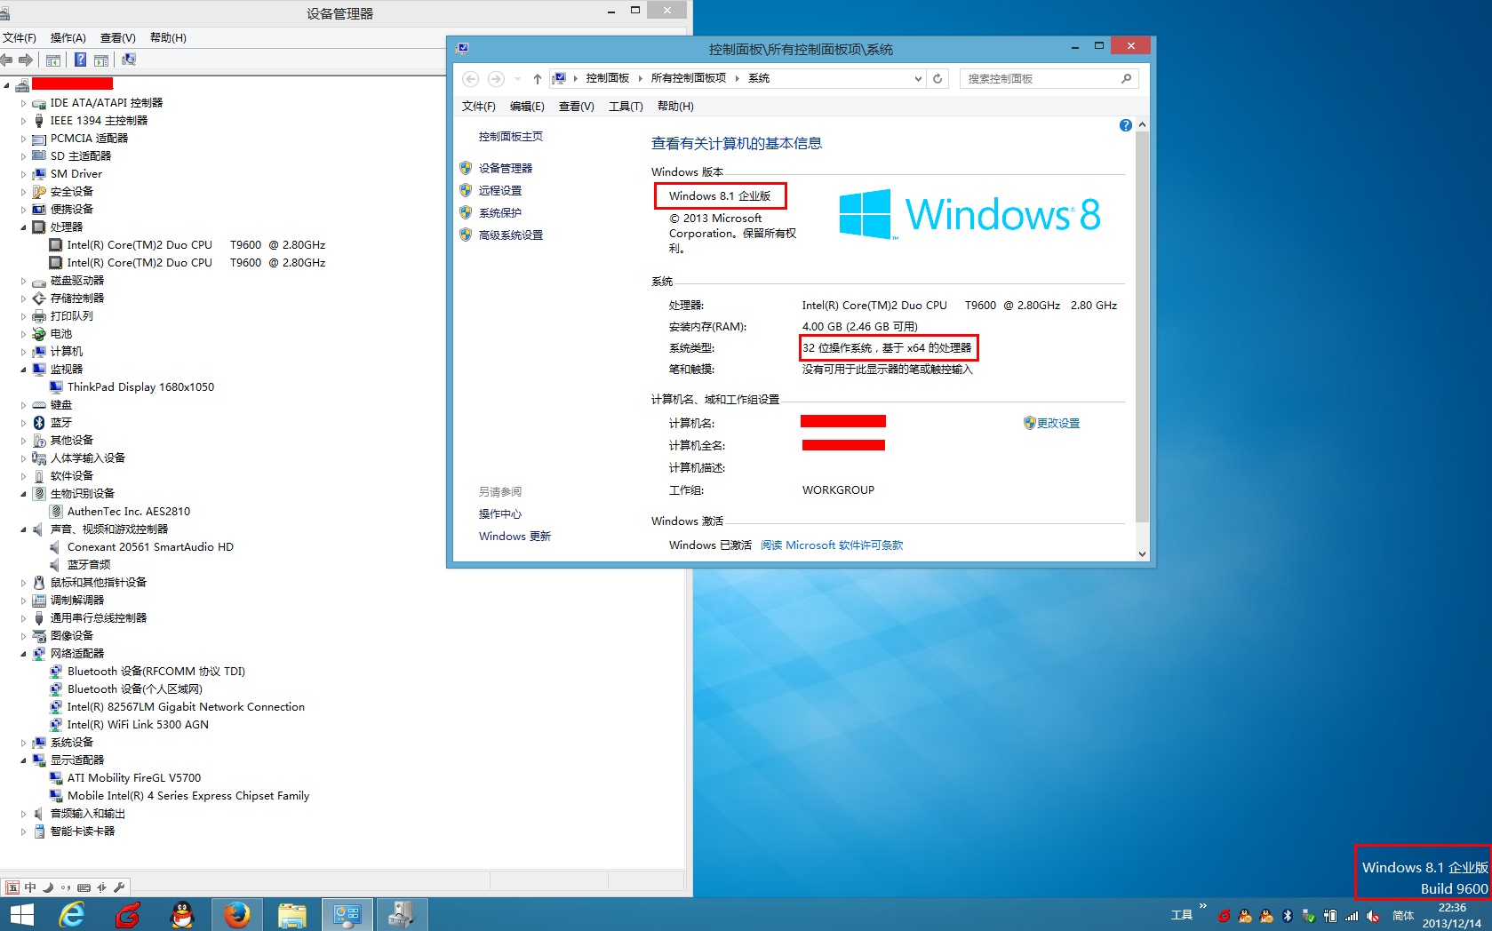
Task: Click the search magnifier in 搜索控制面板 box
Action: [x=1126, y=78]
